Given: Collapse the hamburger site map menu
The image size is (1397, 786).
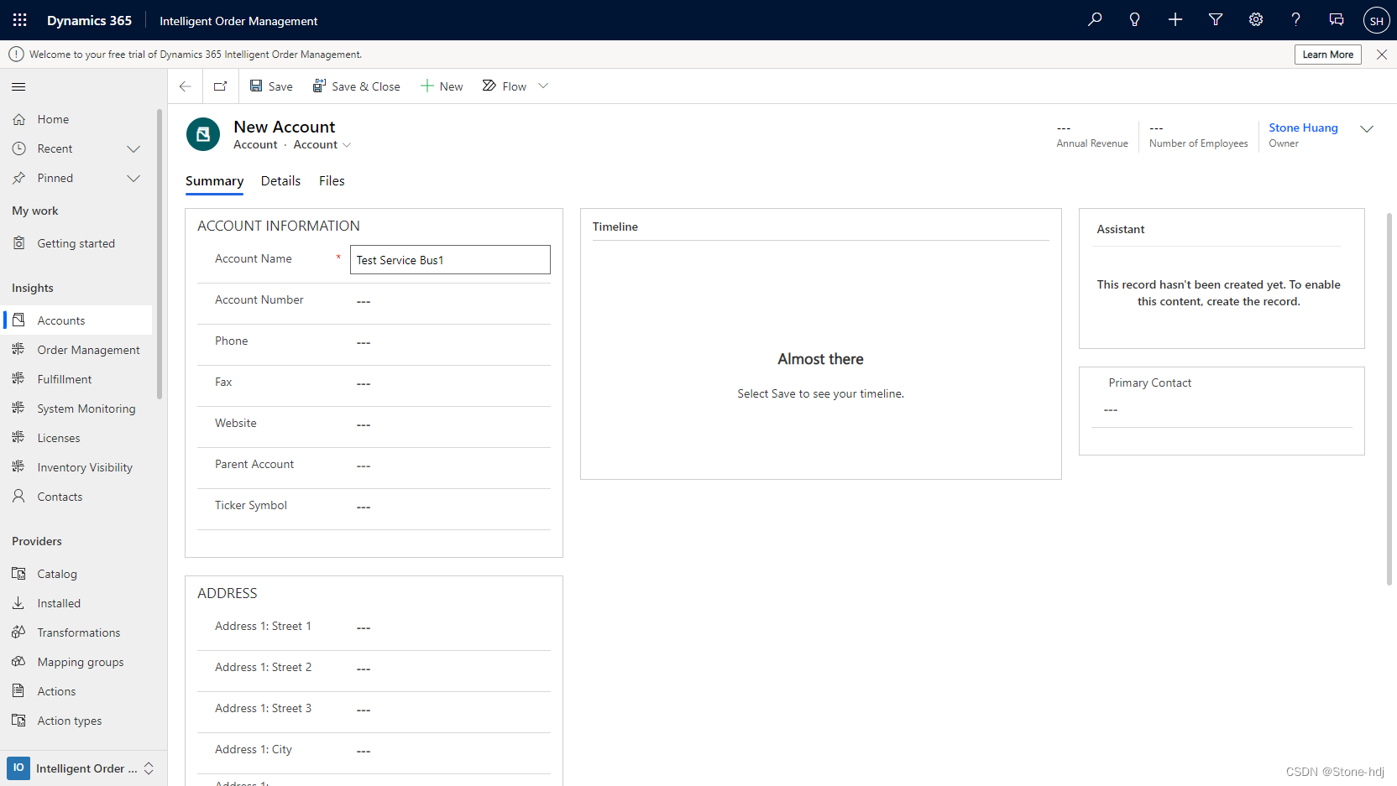Looking at the screenshot, I should click(18, 86).
